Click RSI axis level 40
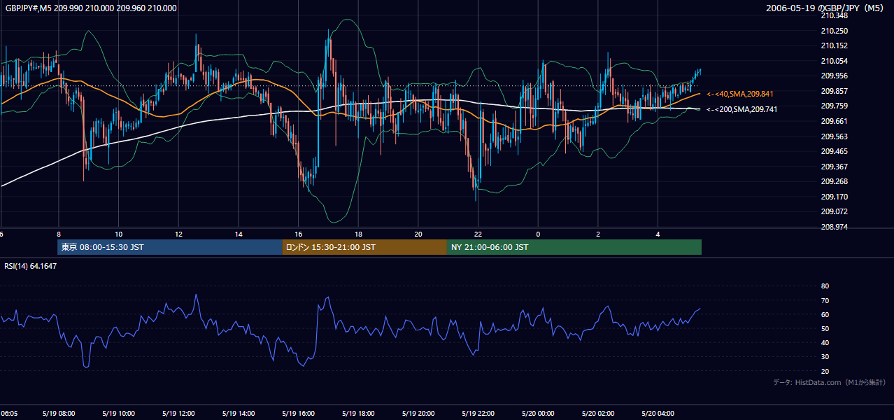The height and width of the screenshot is (420, 894). click(825, 342)
